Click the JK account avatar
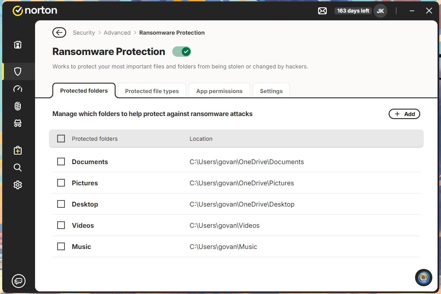This screenshot has height=294, width=441. [380, 11]
